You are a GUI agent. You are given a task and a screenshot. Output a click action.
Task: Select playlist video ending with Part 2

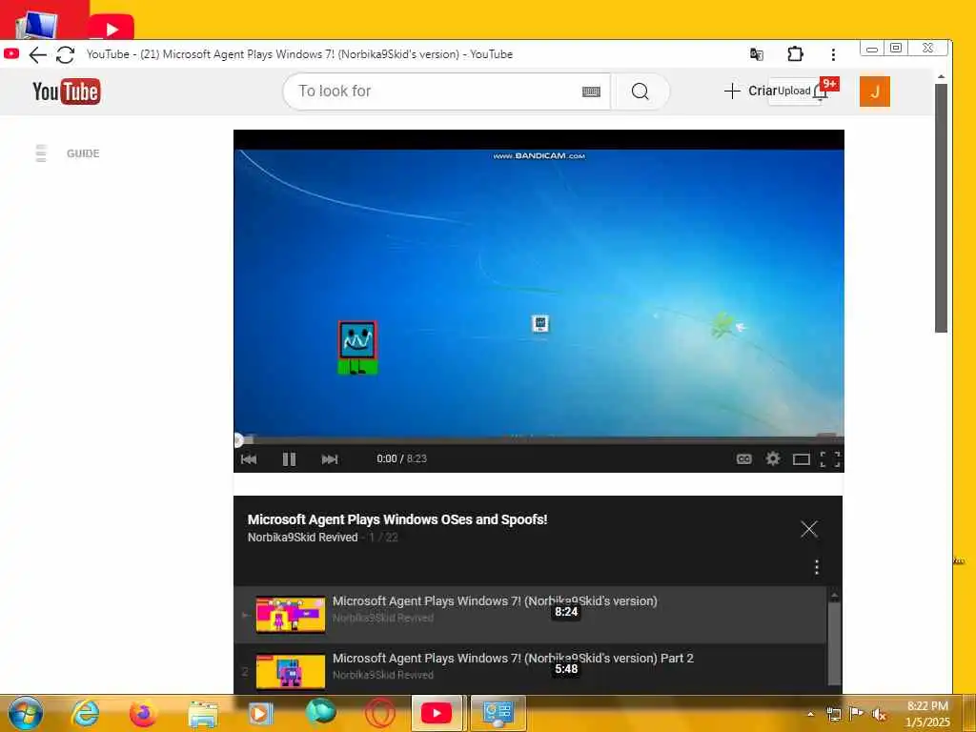coord(530,670)
